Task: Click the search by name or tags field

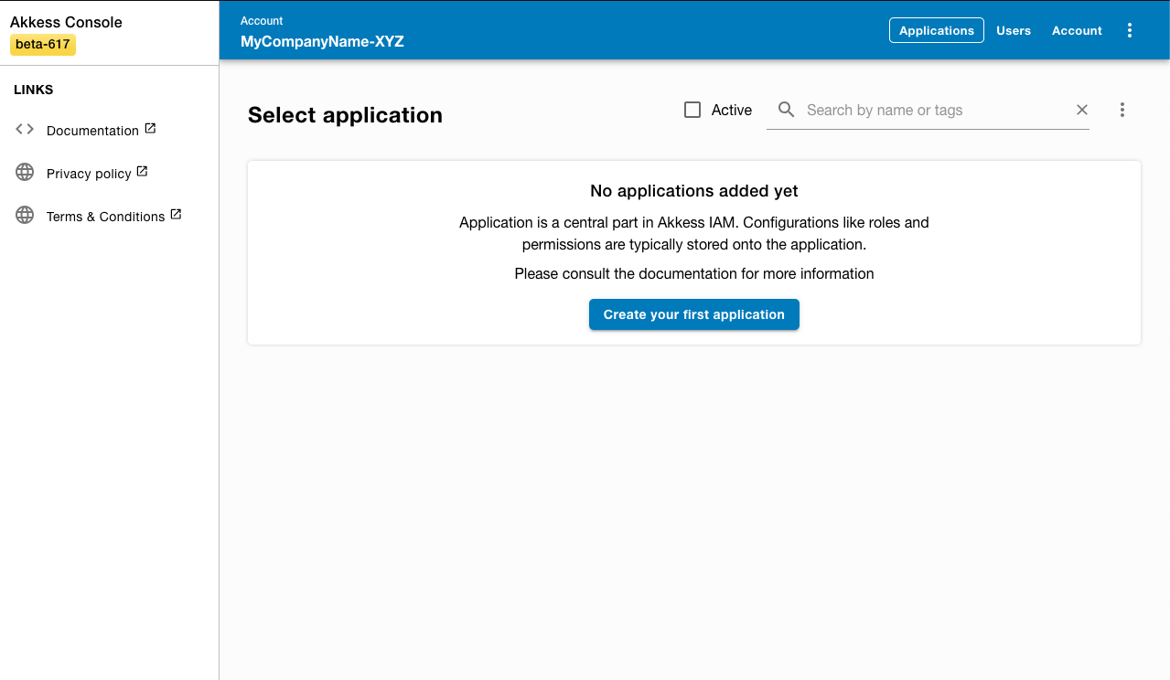Action: pyautogui.click(x=915, y=109)
